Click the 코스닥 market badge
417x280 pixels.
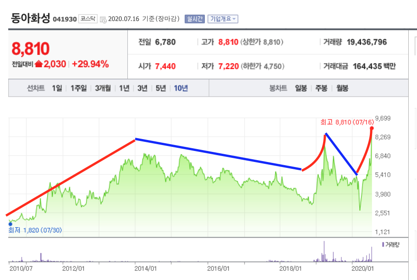tap(88, 19)
